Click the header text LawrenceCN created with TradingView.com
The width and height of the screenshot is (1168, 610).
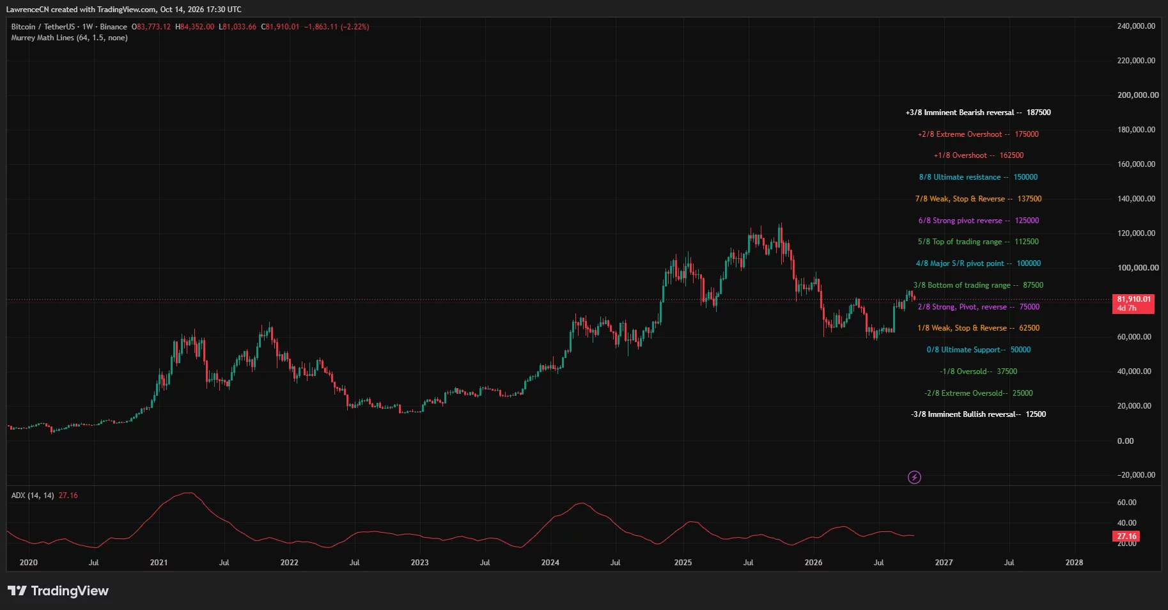click(81, 10)
